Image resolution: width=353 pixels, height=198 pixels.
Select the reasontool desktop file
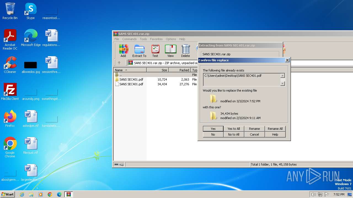(x=51, y=13)
